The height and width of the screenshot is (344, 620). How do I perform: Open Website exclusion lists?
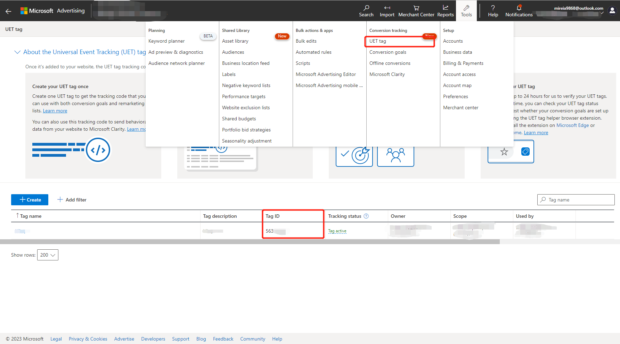coord(246,108)
